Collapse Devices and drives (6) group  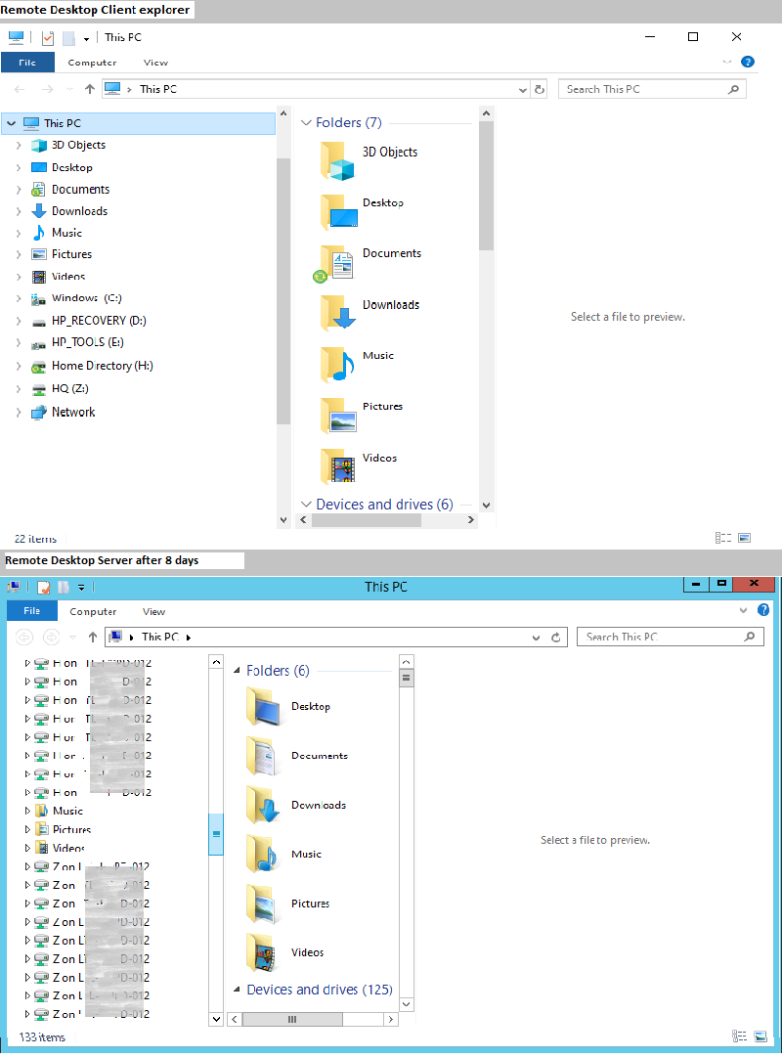click(306, 505)
